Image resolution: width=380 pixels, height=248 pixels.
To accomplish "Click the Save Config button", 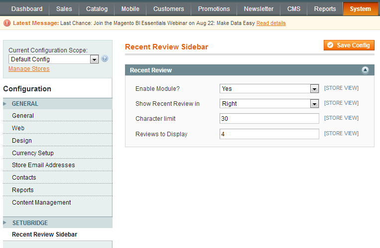I will [x=349, y=45].
